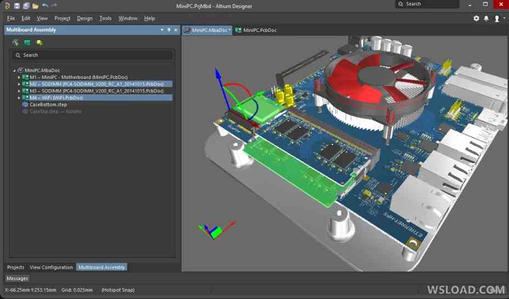This screenshot has width=509, height=299.
Task: Click STEP model icon beside CaseBottom.step
Action: [25, 105]
